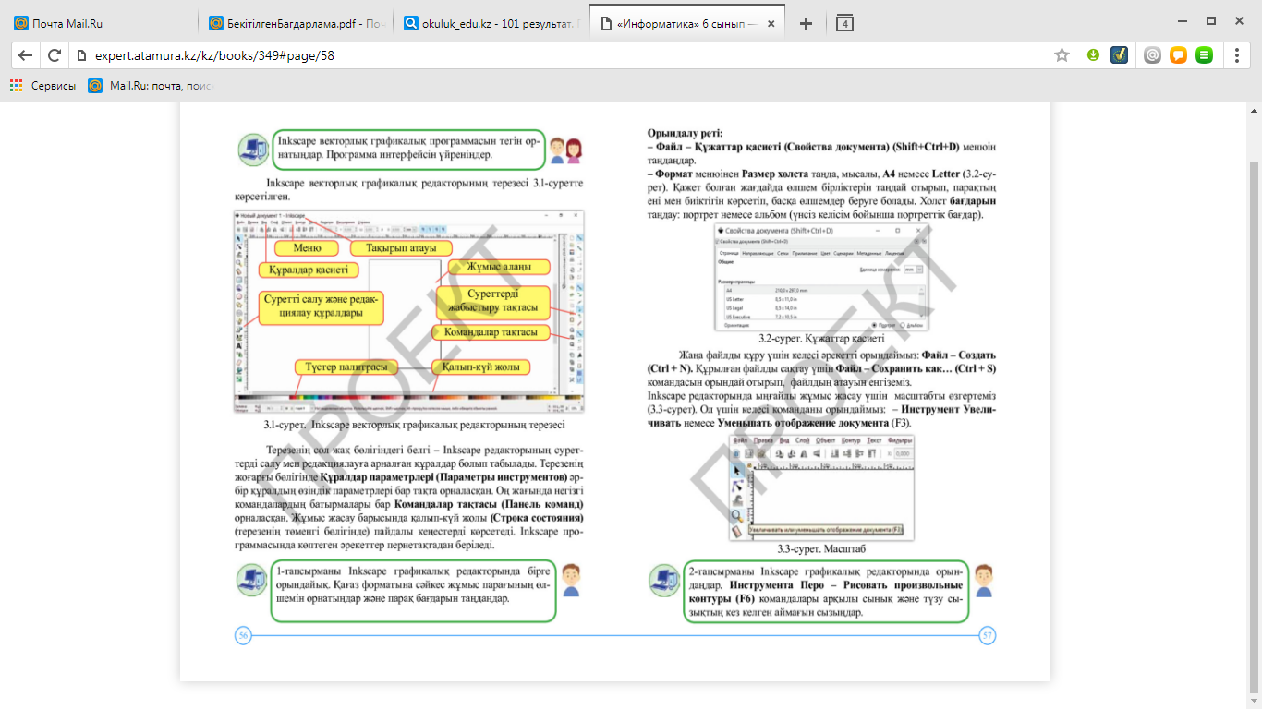This screenshot has height=709, width=1262.
Task: Click the Inkscape window figure 3.1 image
Action: tap(408, 312)
